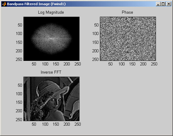Click x-axis label 150 under Inverse FFT
Image resolution: width=173 pixels, height=136 pixels.
(x=56, y=124)
